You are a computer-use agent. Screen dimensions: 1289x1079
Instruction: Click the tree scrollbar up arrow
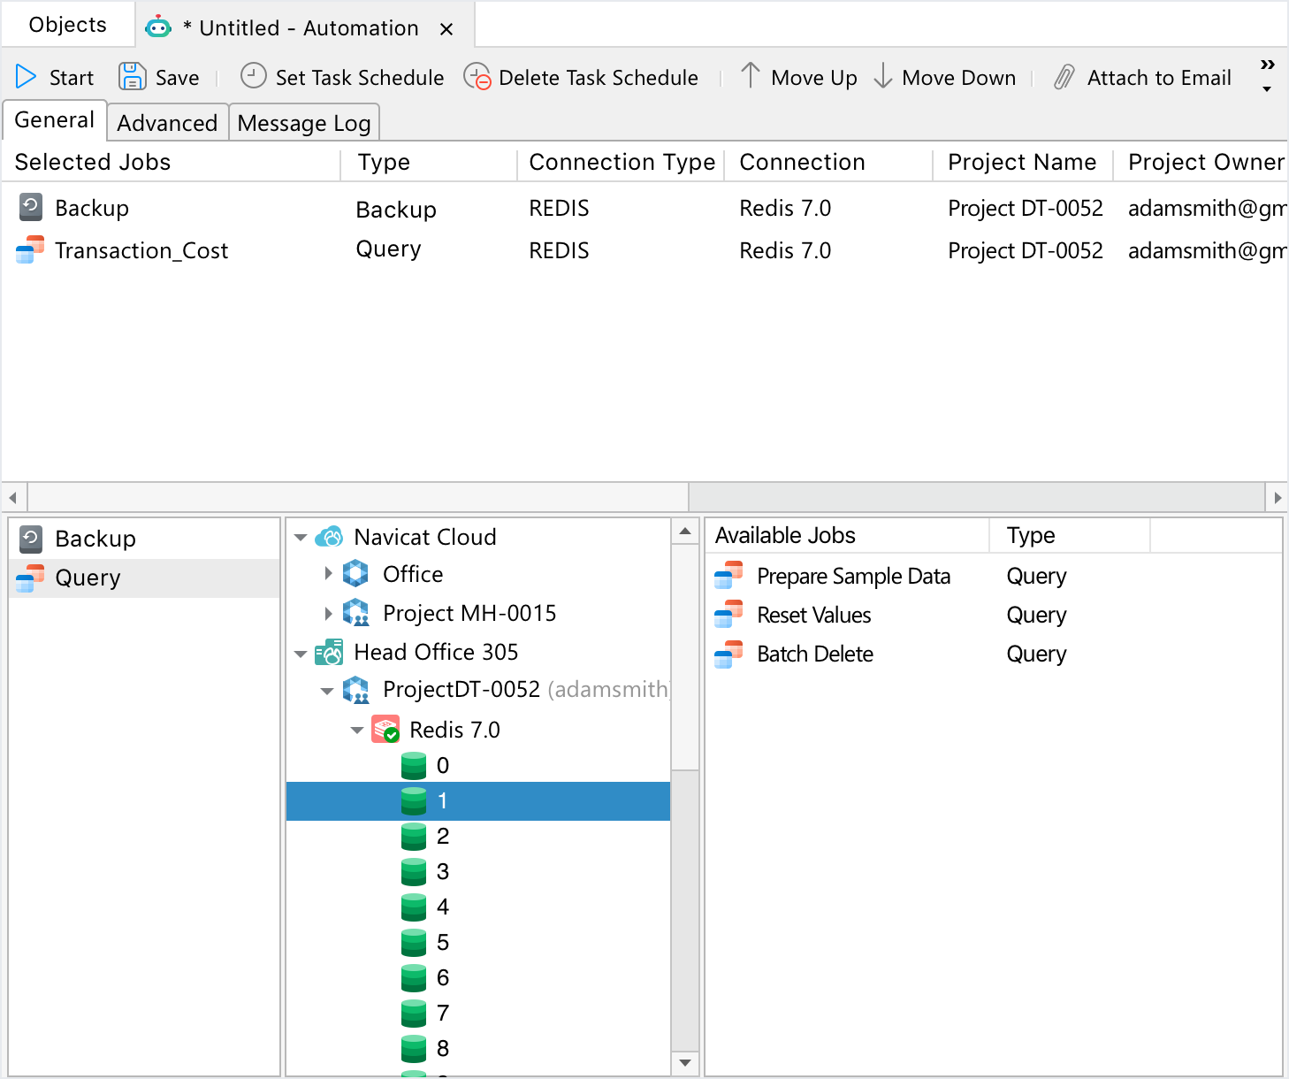click(685, 532)
